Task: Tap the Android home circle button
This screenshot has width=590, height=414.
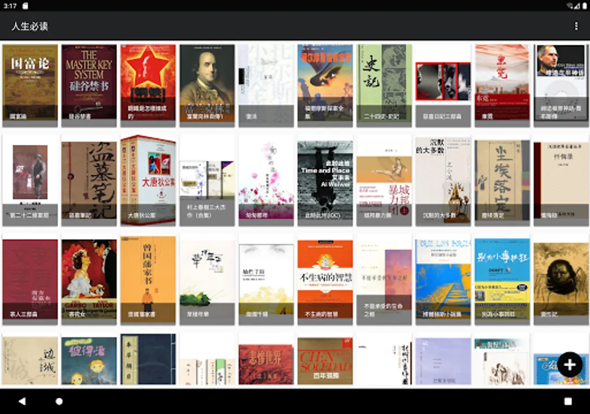Action: point(59,401)
